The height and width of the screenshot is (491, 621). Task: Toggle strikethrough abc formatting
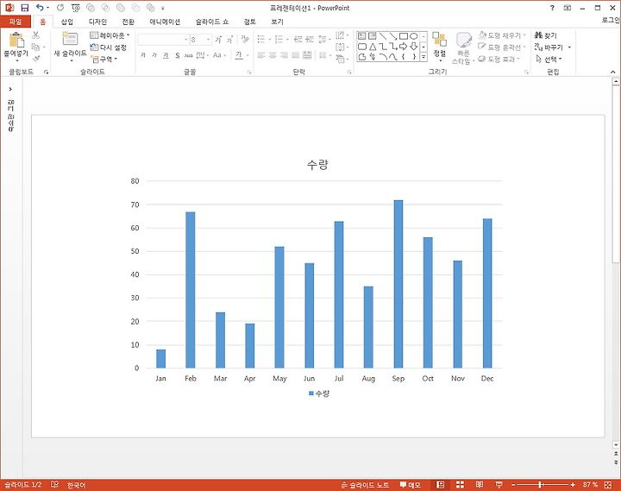(x=189, y=55)
